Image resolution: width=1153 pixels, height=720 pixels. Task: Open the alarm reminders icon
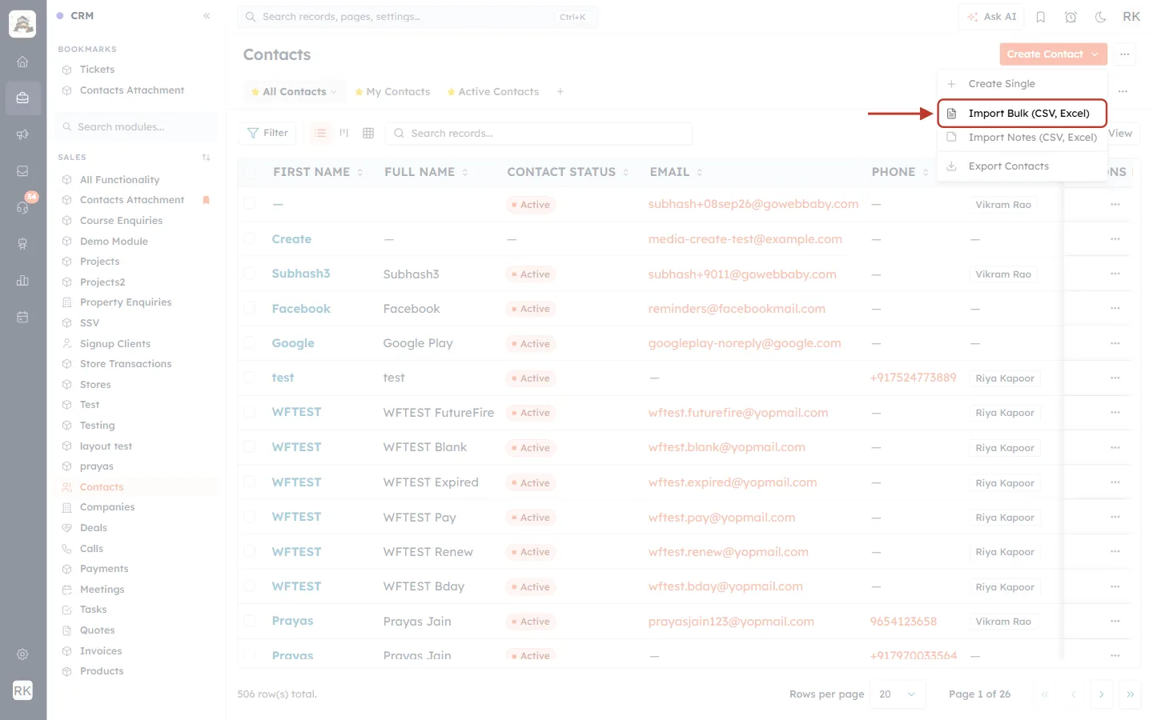coord(1071,17)
